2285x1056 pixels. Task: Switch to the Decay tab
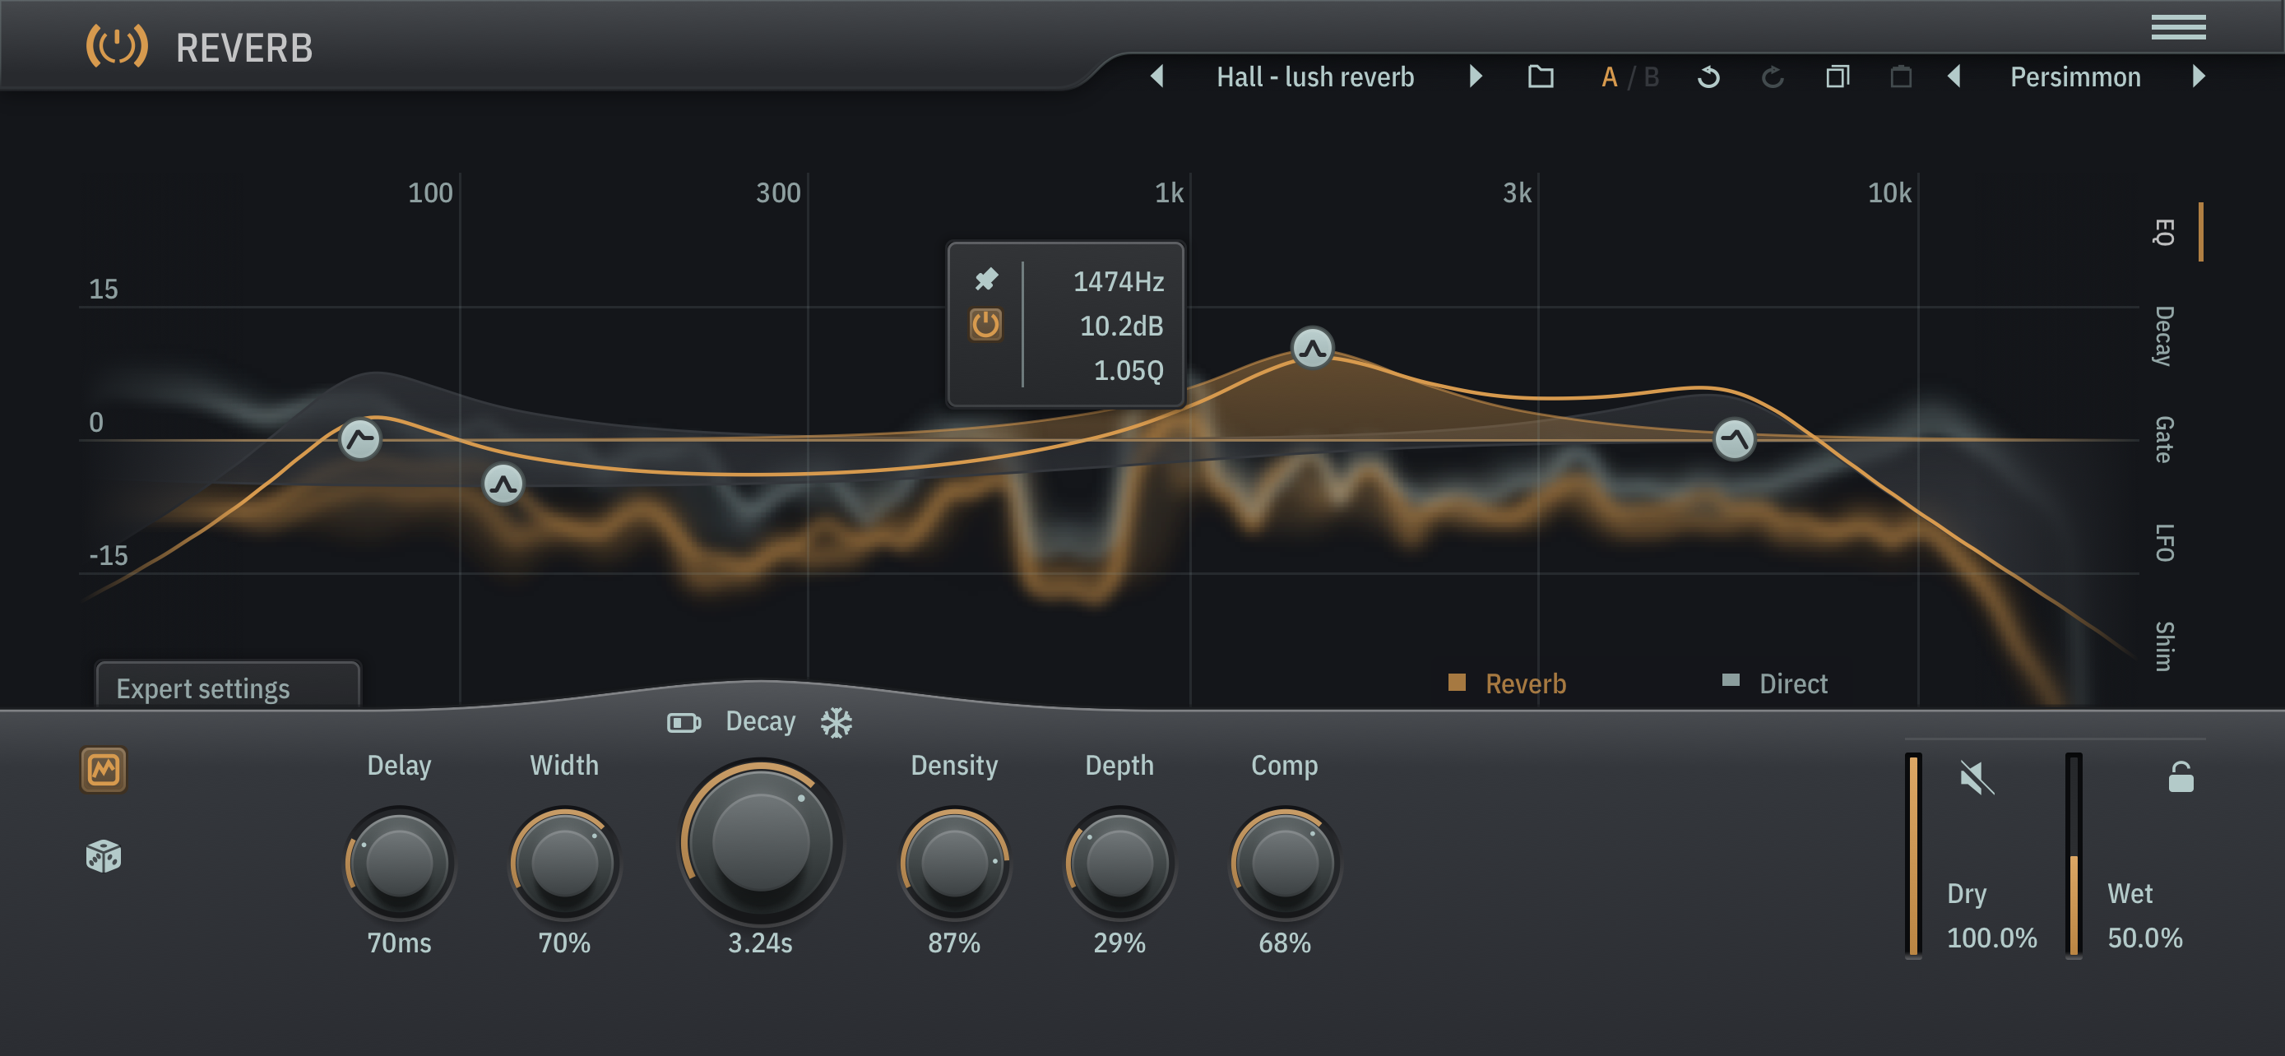pos(2163,336)
